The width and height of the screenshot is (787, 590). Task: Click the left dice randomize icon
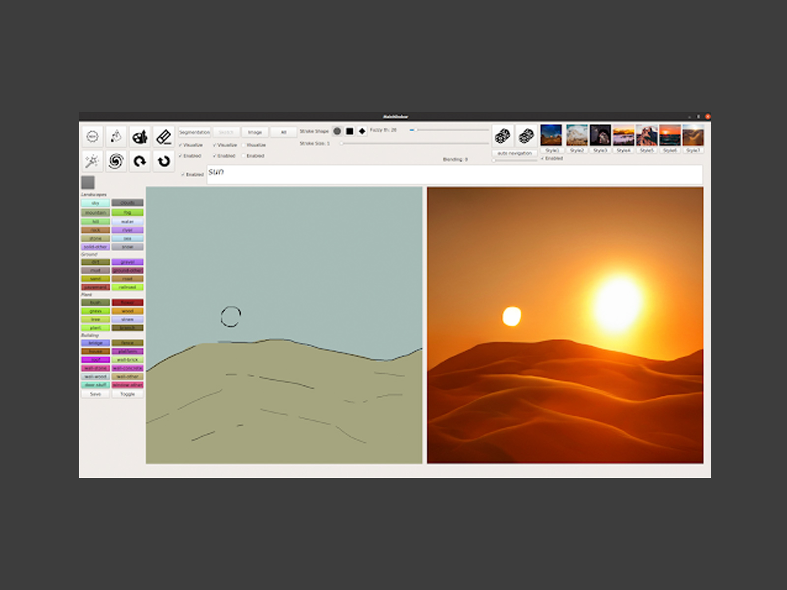tap(502, 136)
